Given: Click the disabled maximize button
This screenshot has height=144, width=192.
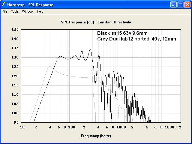Looking at the screenshot, I should pyautogui.click(x=180, y=5).
